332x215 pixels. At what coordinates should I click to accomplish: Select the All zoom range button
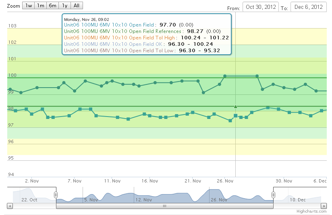[x=77, y=6]
